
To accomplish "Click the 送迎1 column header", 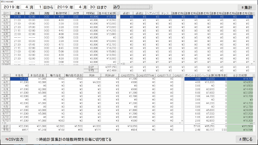I will [127, 13].
